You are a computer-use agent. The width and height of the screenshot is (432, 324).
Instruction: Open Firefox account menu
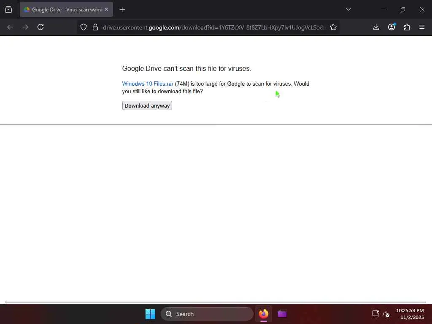[x=391, y=27]
